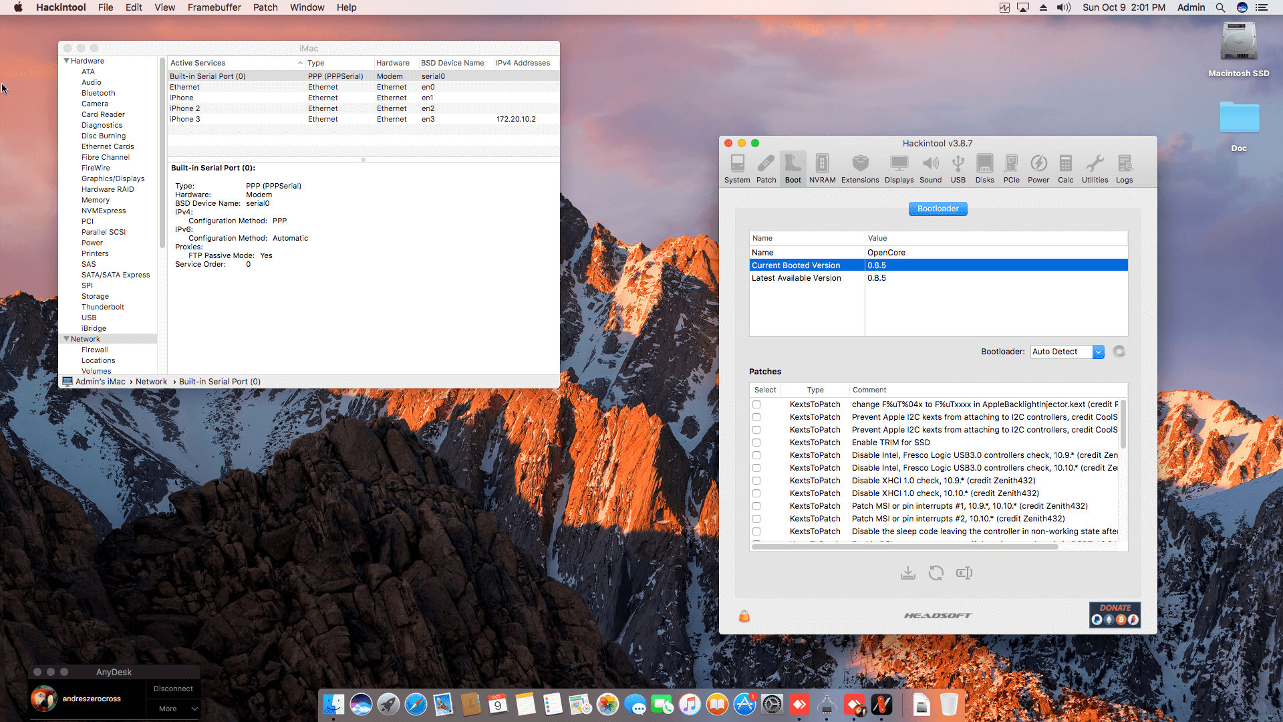The width and height of the screenshot is (1283, 722).
Task: Open the PCIe section
Action: click(x=1011, y=168)
